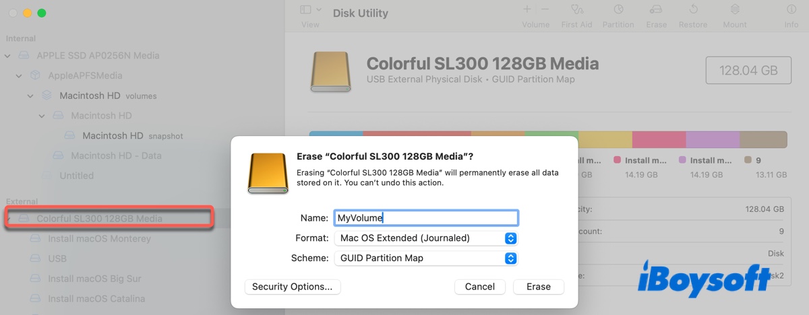Click the Security Options button
This screenshot has width=809, height=315.
coord(293,287)
